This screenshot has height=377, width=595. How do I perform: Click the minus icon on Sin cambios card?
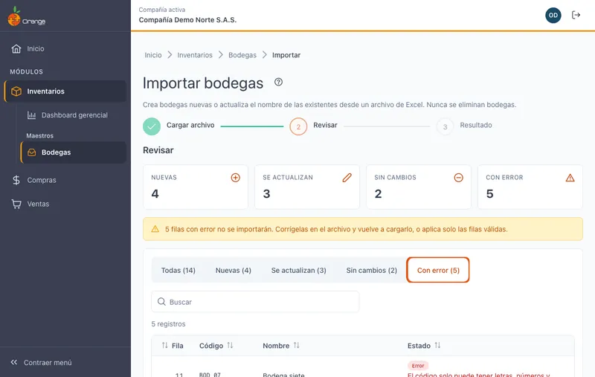coord(458,178)
